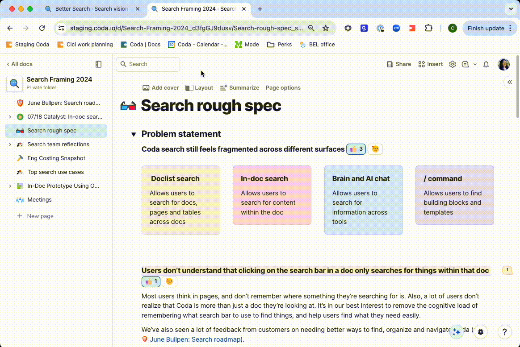
Task: Open Chrome three-dot menu
Action: coord(510,28)
